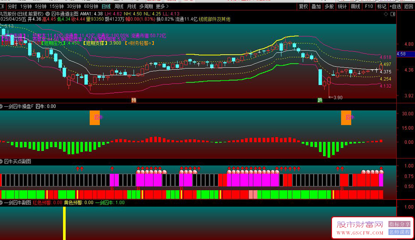Click the 黄色预警 value label

pos(78,202)
